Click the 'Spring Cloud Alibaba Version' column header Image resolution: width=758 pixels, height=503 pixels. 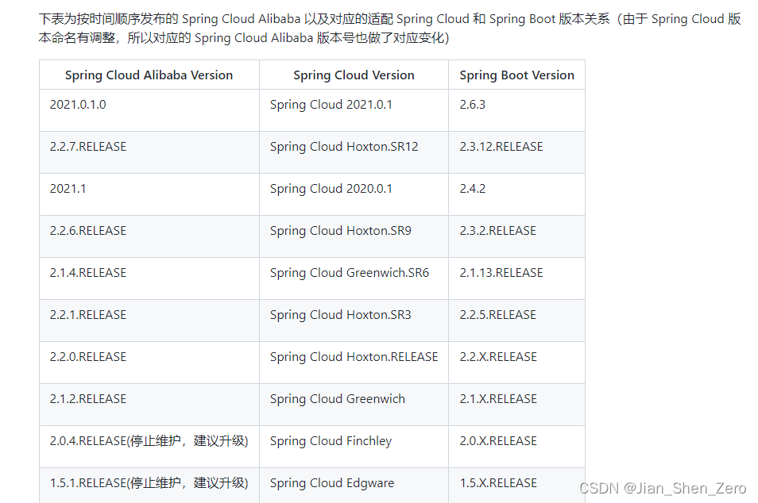(149, 75)
